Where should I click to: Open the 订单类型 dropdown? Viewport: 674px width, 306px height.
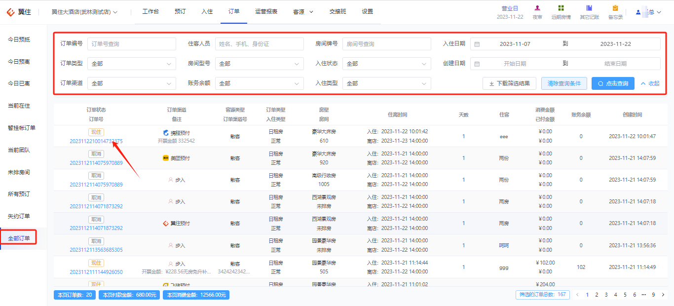(x=132, y=64)
